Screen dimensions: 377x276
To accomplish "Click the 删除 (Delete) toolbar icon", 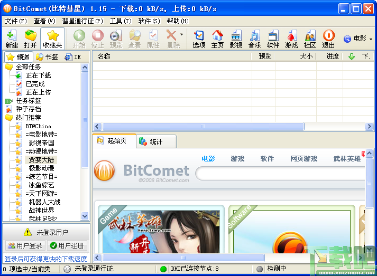I will [x=172, y=39].
